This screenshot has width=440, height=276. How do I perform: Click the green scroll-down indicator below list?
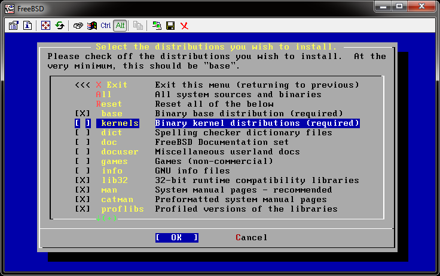(106, 218)
